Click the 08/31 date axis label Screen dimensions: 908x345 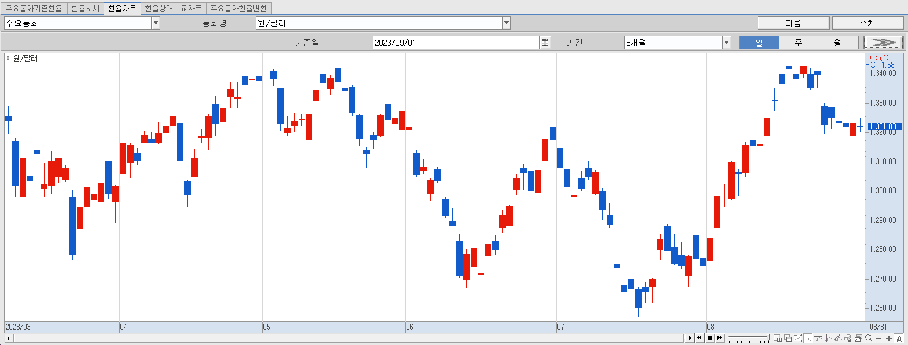[878, 327]
